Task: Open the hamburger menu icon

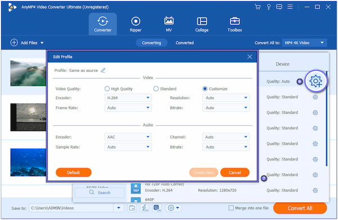Action: click(290, 7)
